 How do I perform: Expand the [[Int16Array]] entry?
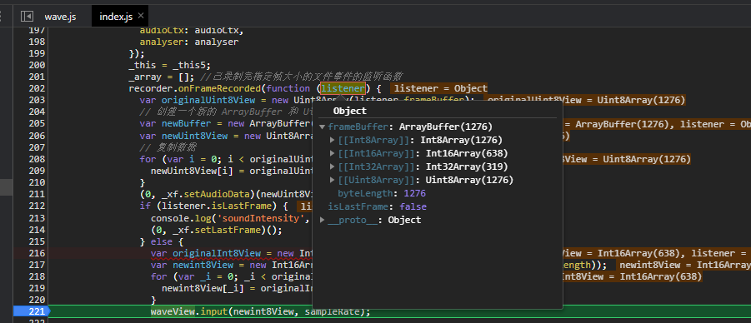click(x=333, y=154)
